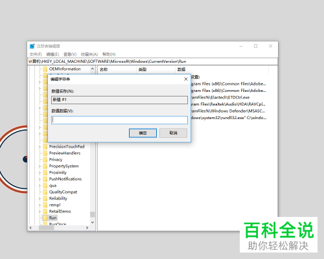Click the QualityCompat folder icon

[45, 192]
